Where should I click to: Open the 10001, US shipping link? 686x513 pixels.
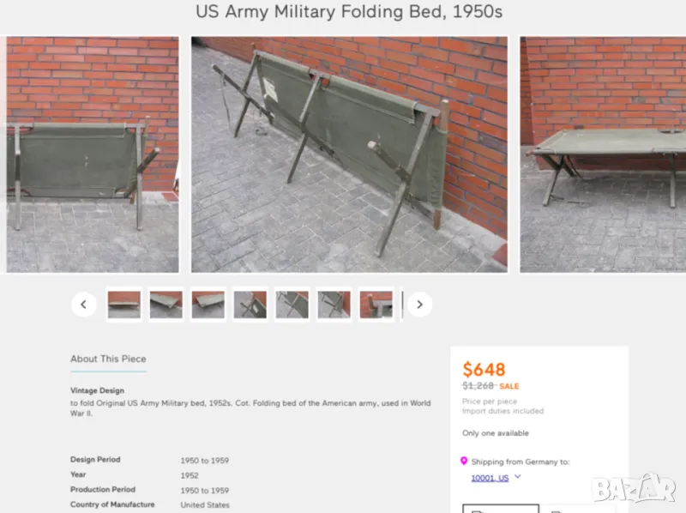point(489,478)
